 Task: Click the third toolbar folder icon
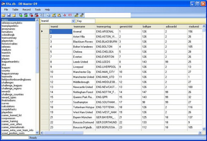pos(14,15)
